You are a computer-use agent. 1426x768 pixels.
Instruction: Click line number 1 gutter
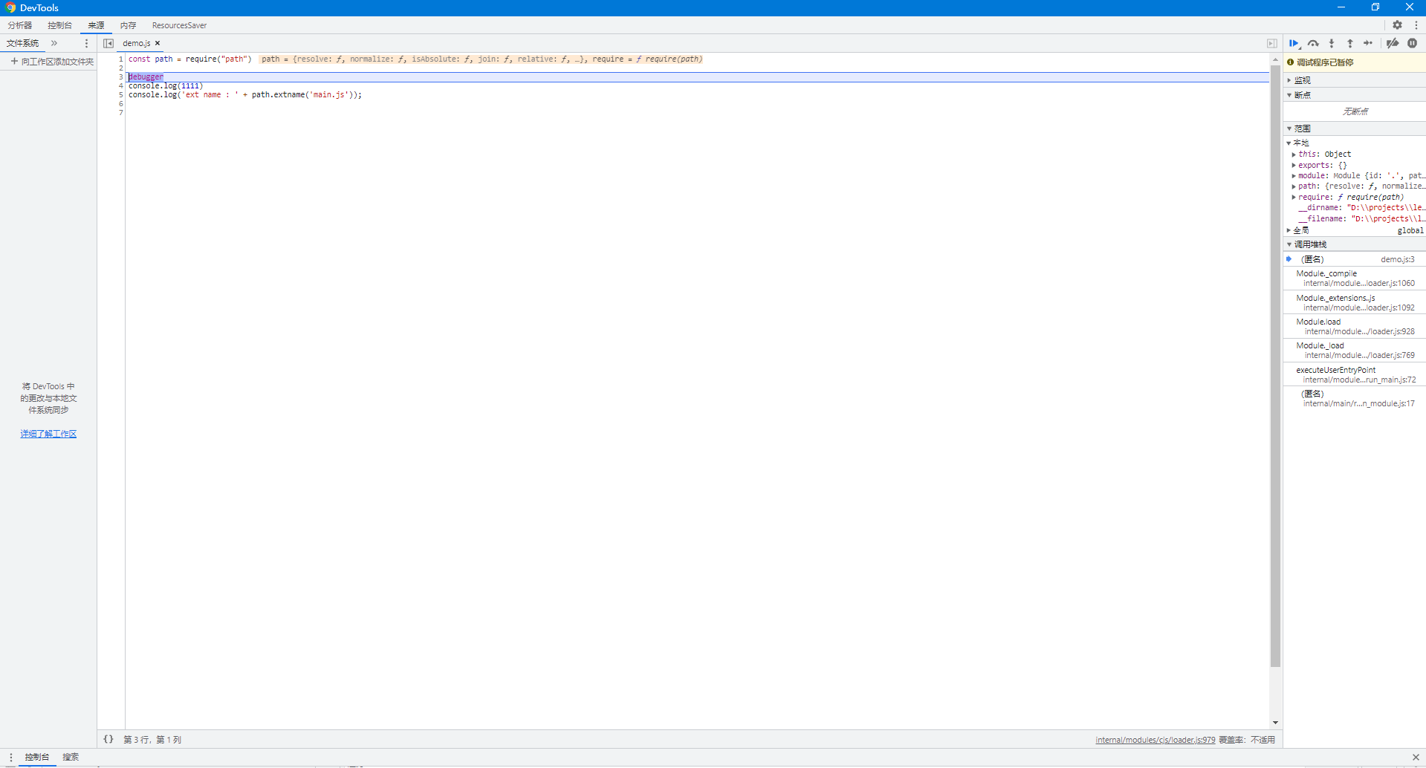pyautogui.click(x=120, y=59)
